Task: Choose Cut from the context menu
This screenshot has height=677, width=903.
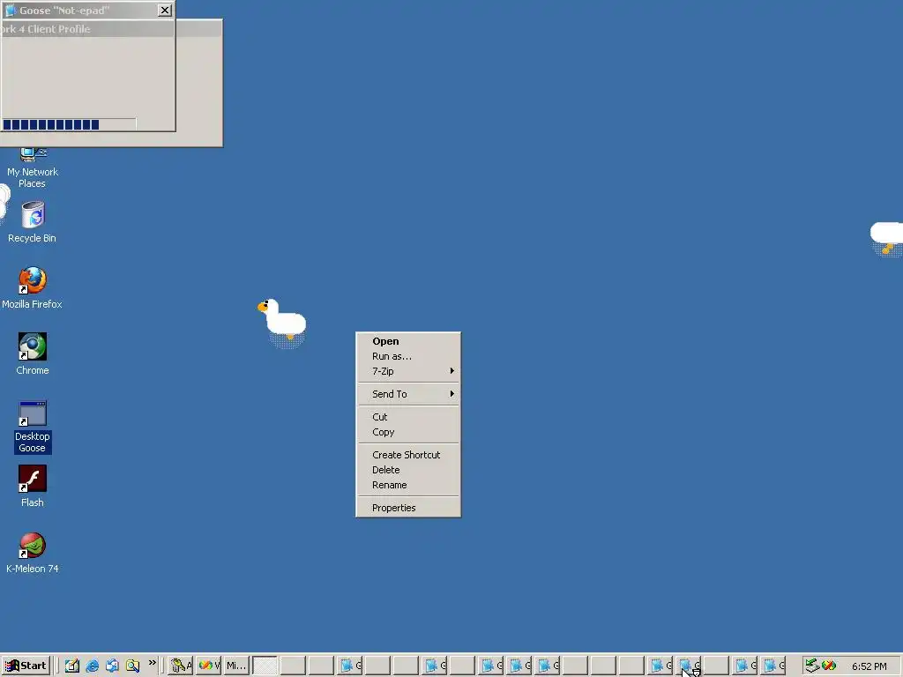Action: point(408,417)
